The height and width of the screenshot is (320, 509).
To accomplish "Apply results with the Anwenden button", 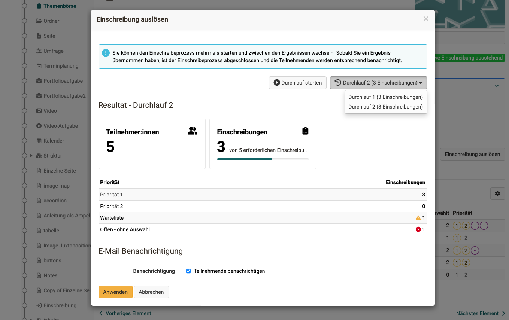I will [x=115, y=292].
